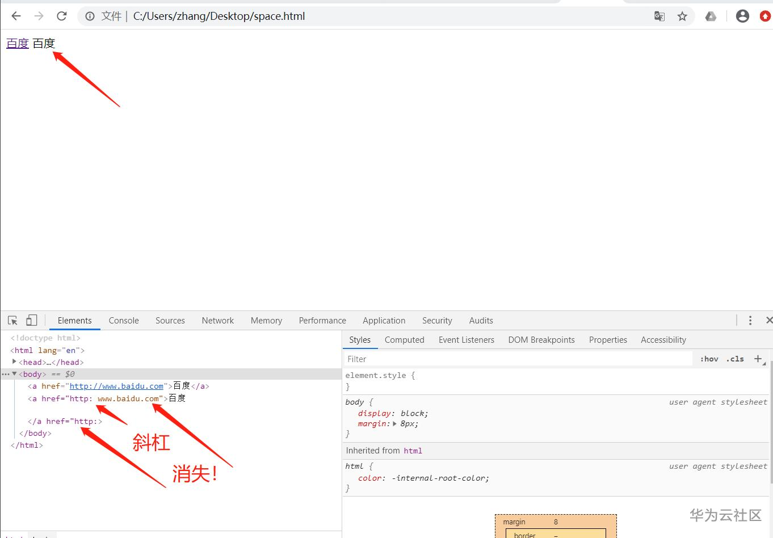Select the Properties sidebar tab
This screenshot has height=538, width=773.
[608, 340]
